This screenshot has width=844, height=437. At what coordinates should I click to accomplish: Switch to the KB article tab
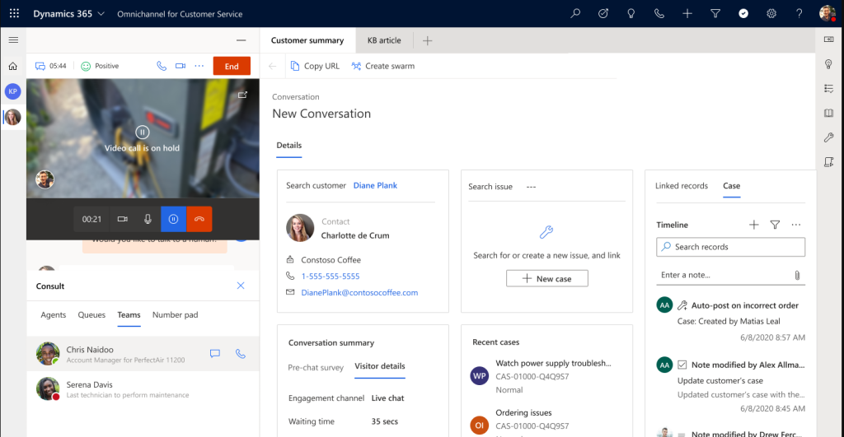(x=384, y=40)
